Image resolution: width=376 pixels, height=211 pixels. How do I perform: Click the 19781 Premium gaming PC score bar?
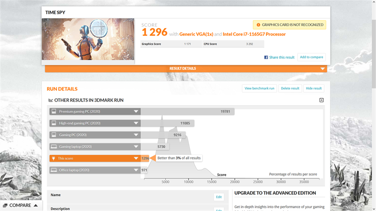tap(187, 112)
